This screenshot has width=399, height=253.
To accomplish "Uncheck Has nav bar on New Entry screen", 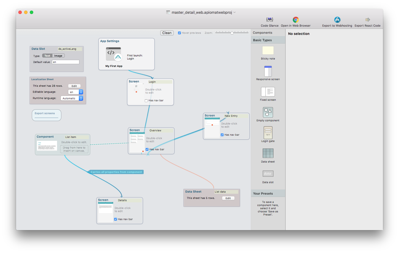I will click(222, 135).
